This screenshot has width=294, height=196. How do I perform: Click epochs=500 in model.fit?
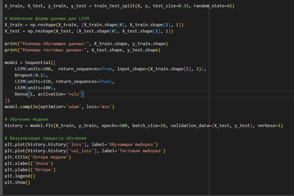pos(114,126)
